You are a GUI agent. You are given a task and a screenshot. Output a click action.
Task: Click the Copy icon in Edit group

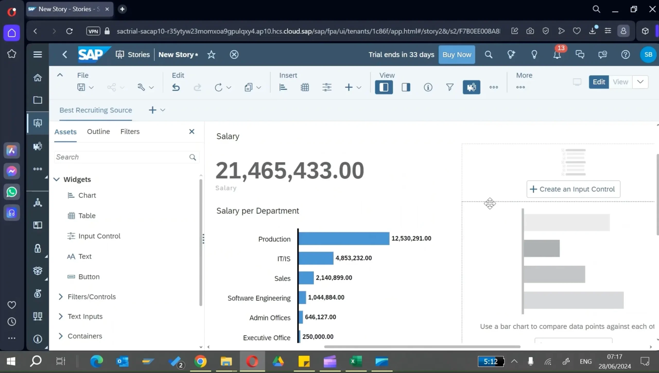[248, 87]
